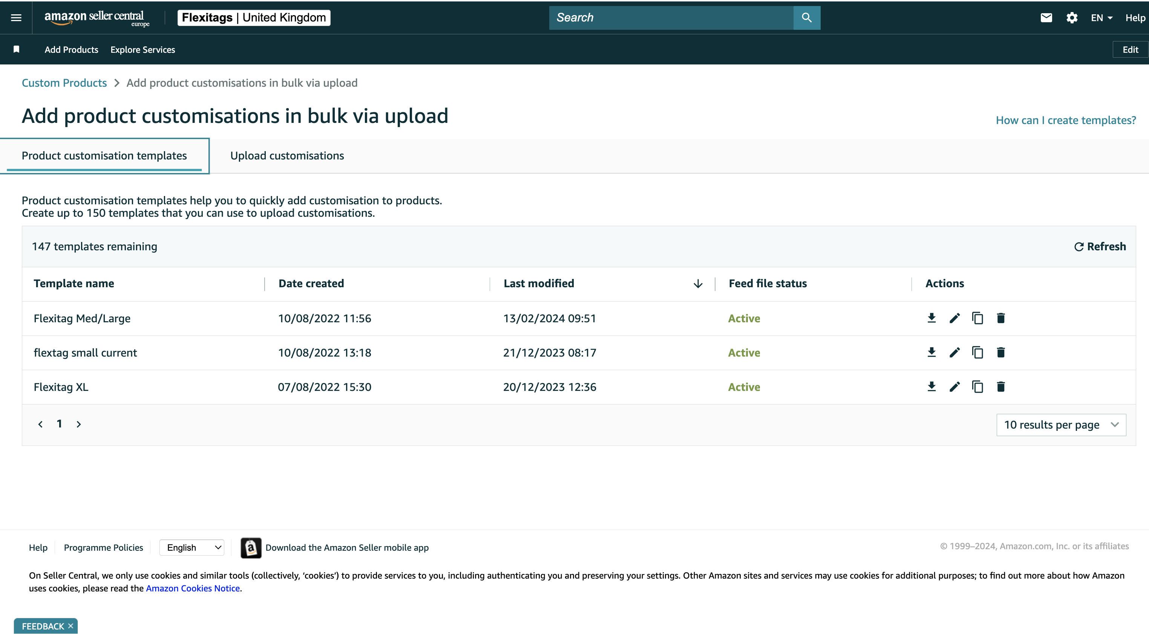1149x634 pixels.
Task: Open the 10 results per page dropdown
Action: (x=1061, y=424)
